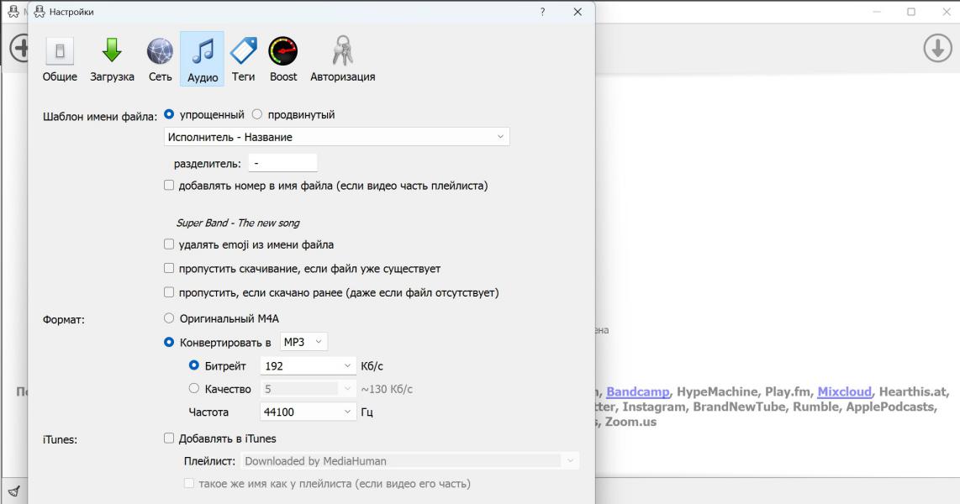
Task: Enable добавлять номер в имя файла checkbox
Action: (x=169, y=186)
